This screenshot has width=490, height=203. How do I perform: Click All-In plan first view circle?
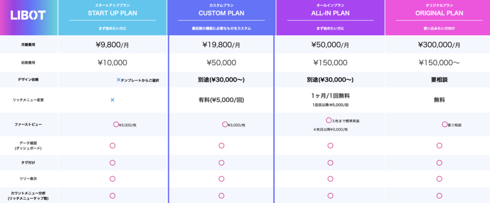point(329,120)
